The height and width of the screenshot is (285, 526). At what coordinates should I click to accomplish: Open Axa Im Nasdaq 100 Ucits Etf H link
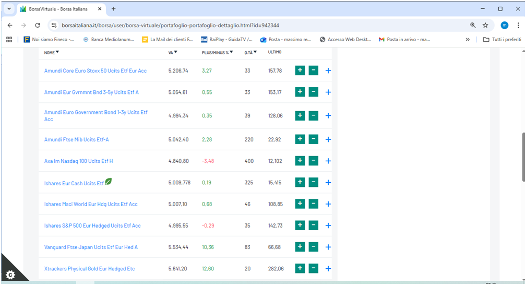tap(78, 161)
